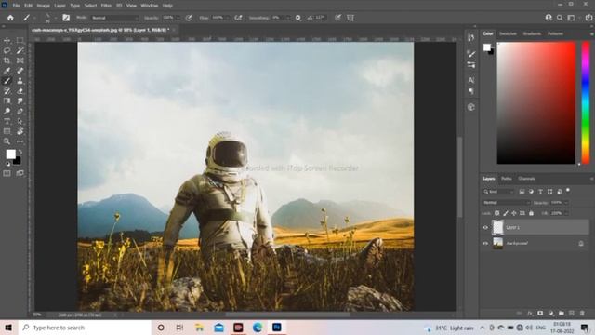
Task: Open the Smoothing value dropdown
Action: tap(288, 18)
